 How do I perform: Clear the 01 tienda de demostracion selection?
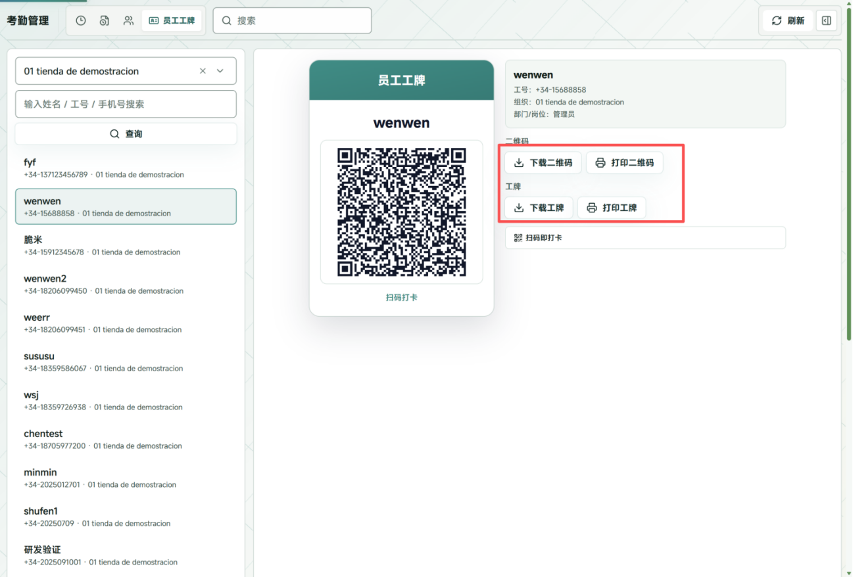pos(203,71)
